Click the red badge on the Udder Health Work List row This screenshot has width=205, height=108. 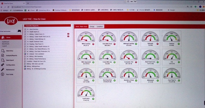point(68,37)
